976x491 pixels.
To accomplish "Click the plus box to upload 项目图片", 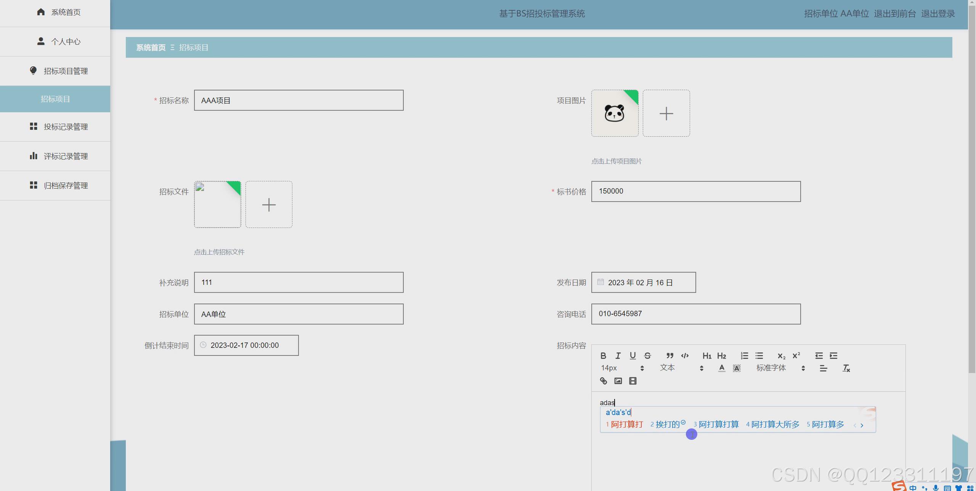I will point(666,113).
